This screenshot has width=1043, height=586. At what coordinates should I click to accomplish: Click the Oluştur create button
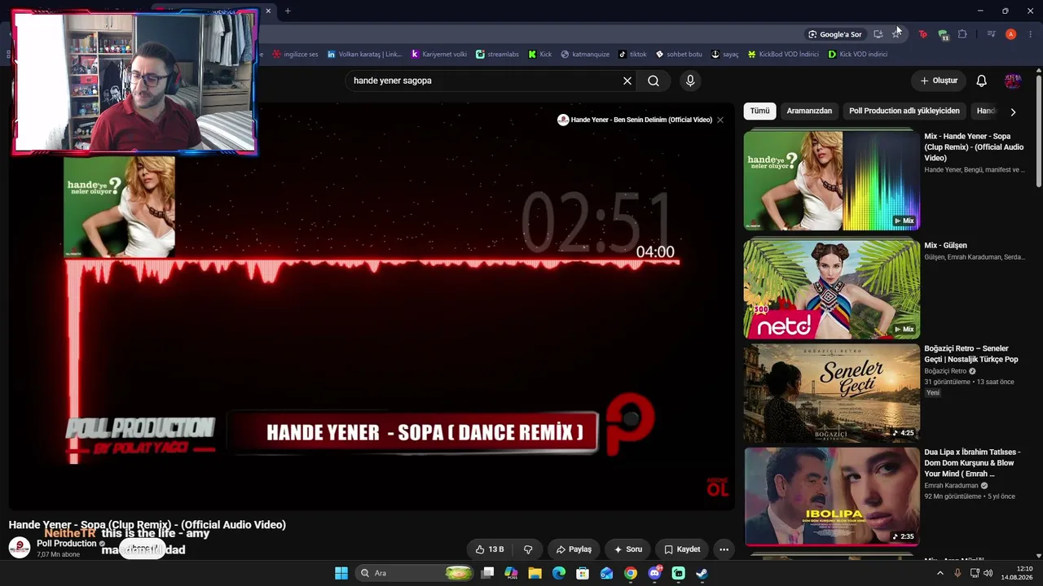click(x=939, y=81)
